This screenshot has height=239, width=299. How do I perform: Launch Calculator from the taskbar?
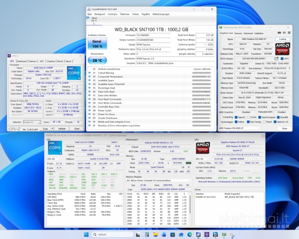tap(147, 235)
